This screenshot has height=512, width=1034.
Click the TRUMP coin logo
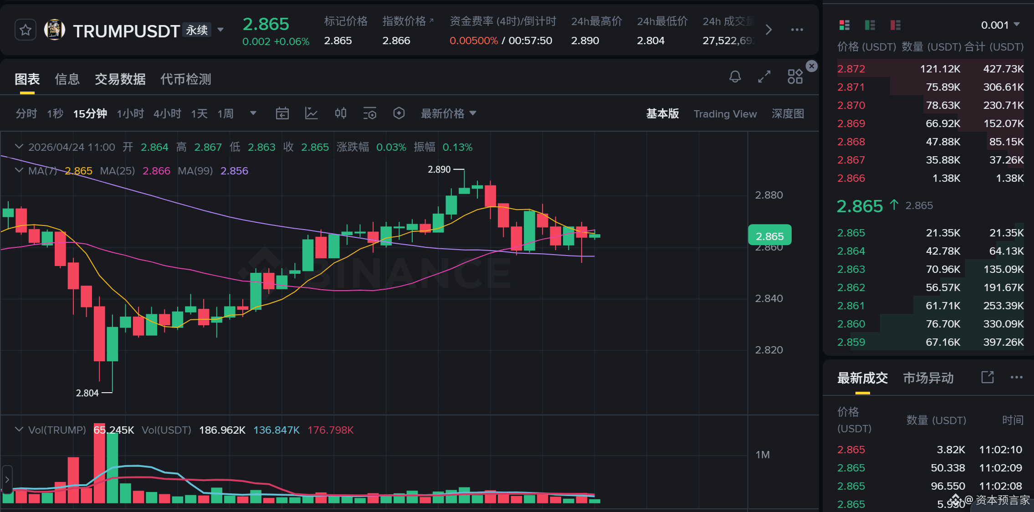point(54,30)
